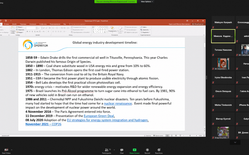Open the Переходы ribbon tab

pyautogui.click(x=23, y=24)
